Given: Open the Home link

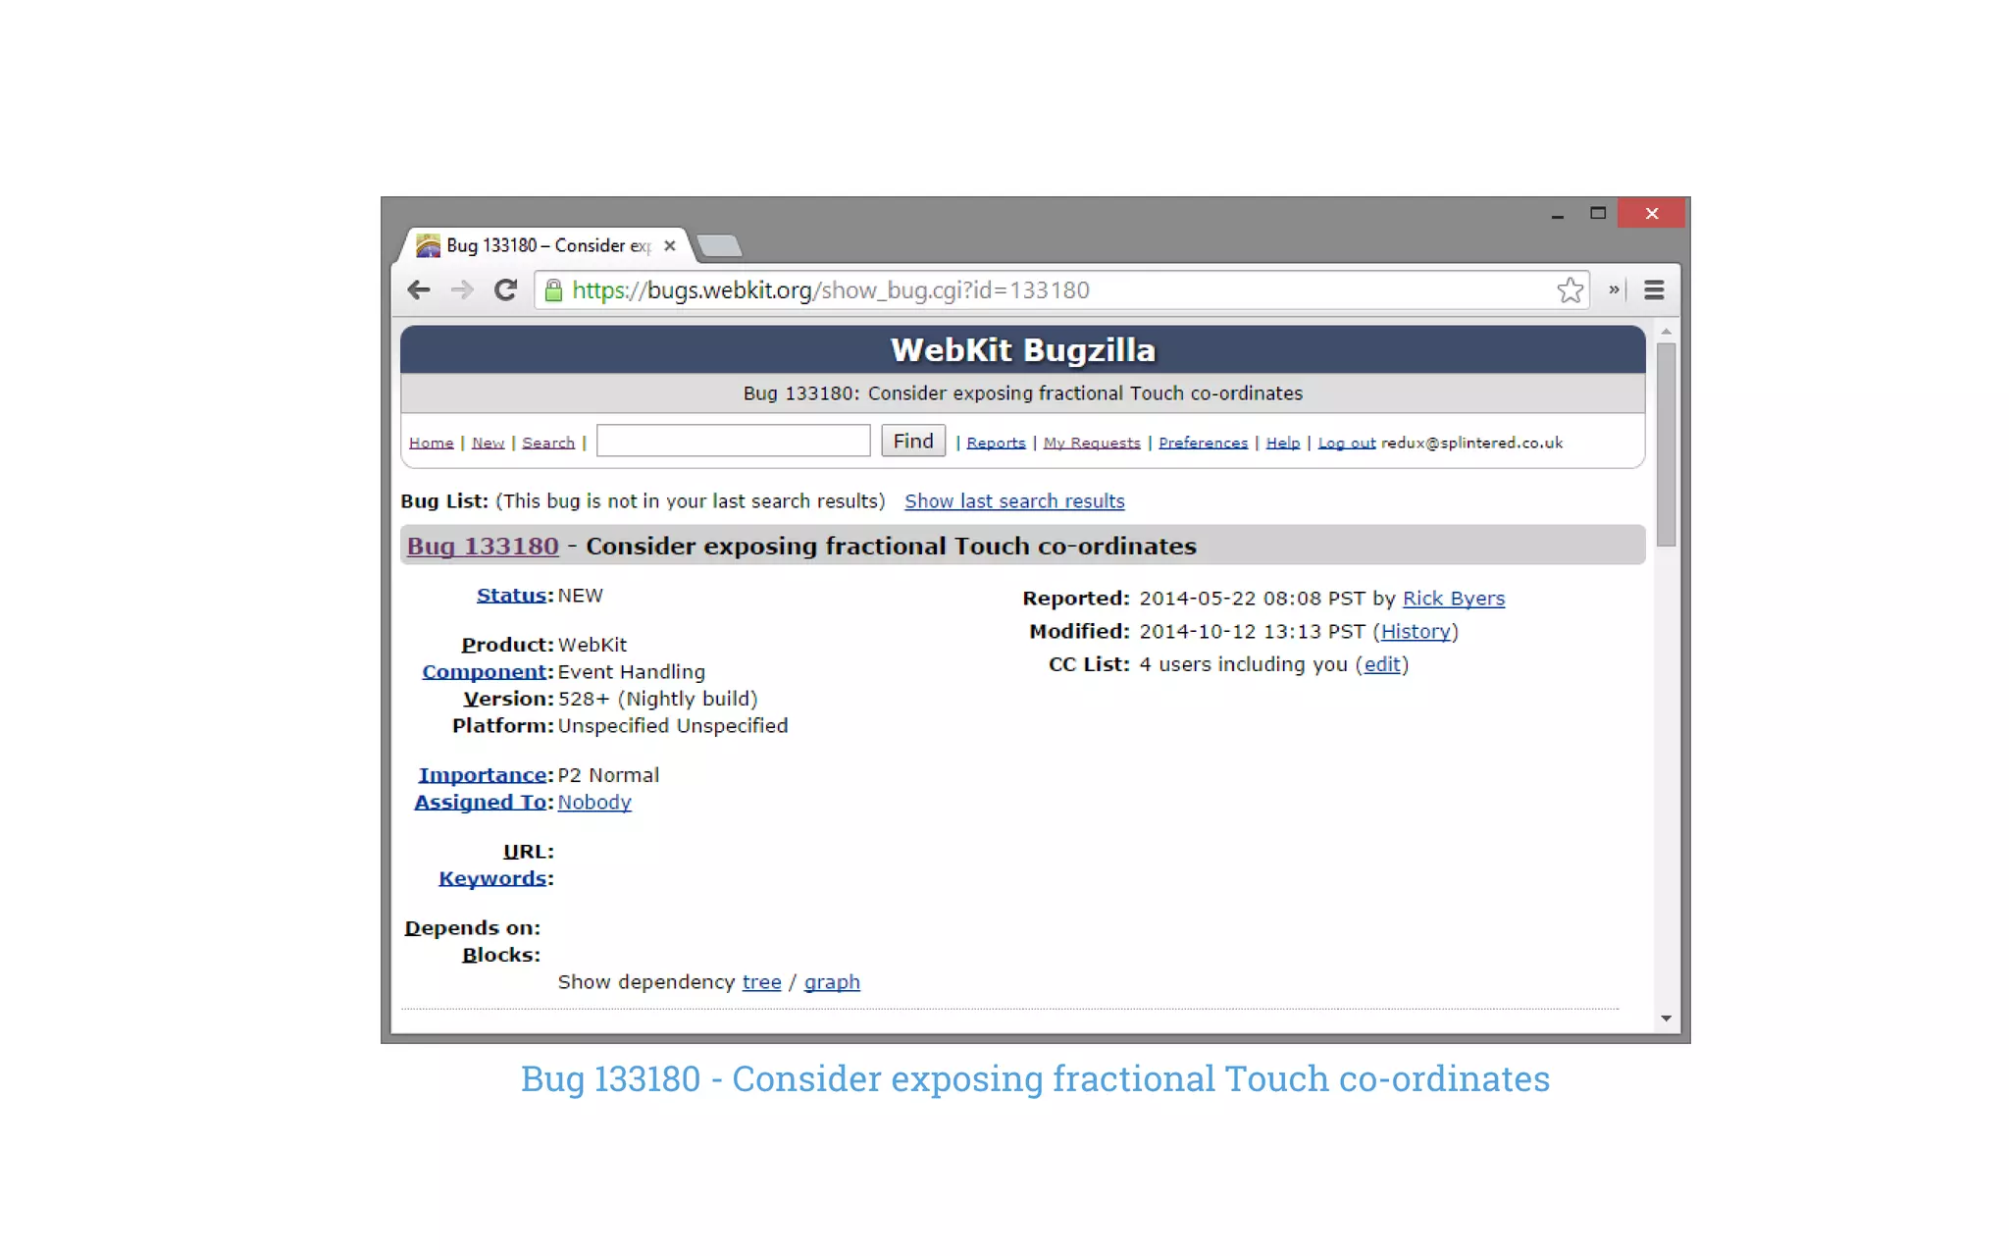Looking at the screenshot, I should (x=431, y=444).
